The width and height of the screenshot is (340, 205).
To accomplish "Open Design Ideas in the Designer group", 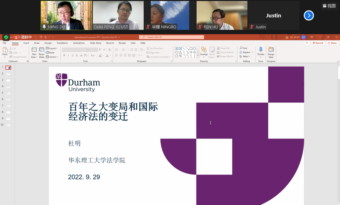I will point(271,50).
